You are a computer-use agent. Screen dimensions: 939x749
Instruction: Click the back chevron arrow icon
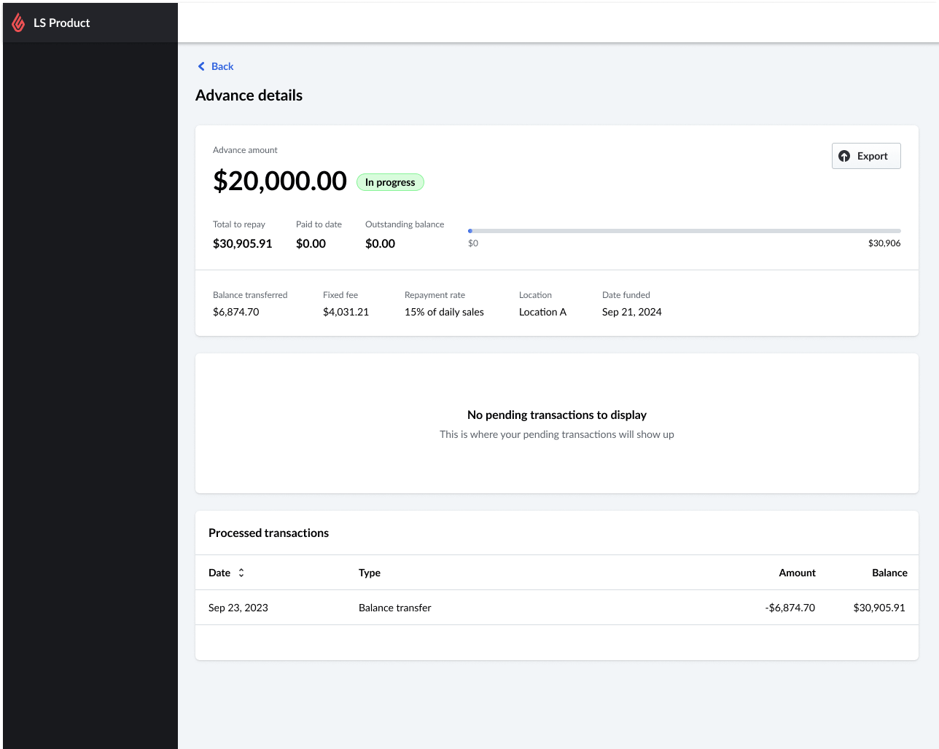tap(201, 66)
